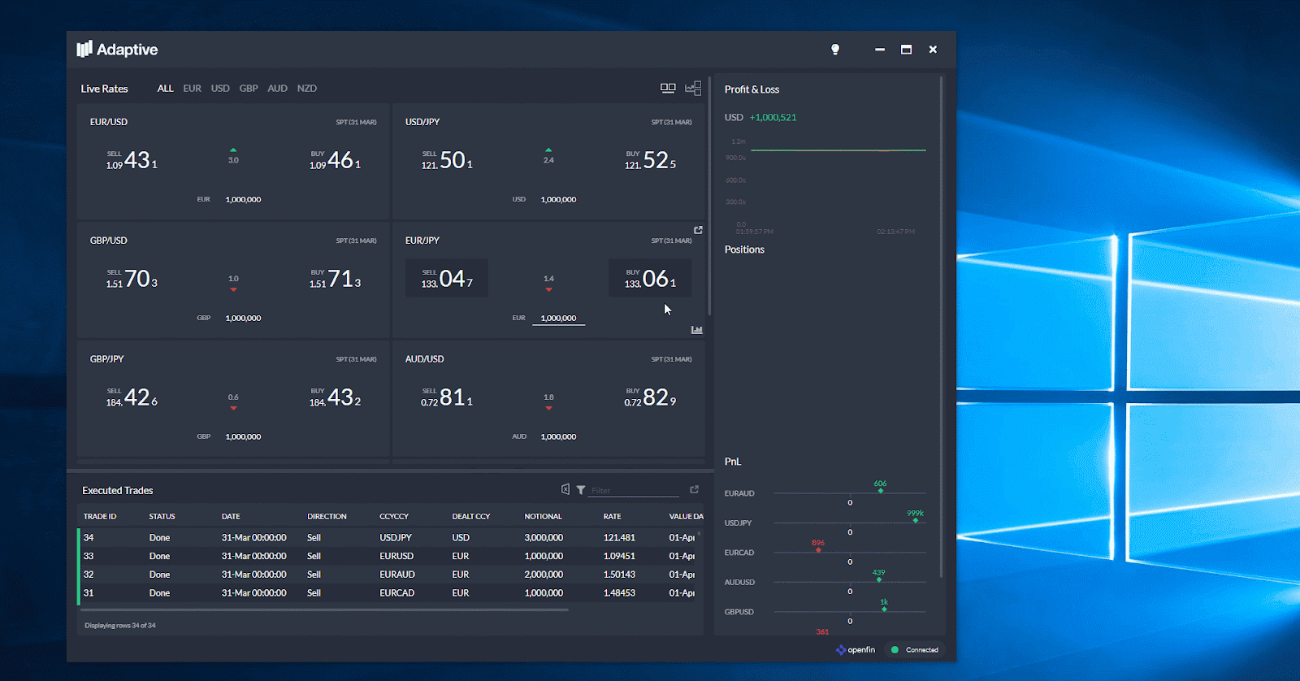Select the USDJPY cell in trade row 34
This screenshot has height=681, width=1300.
[x=396, y=537]
